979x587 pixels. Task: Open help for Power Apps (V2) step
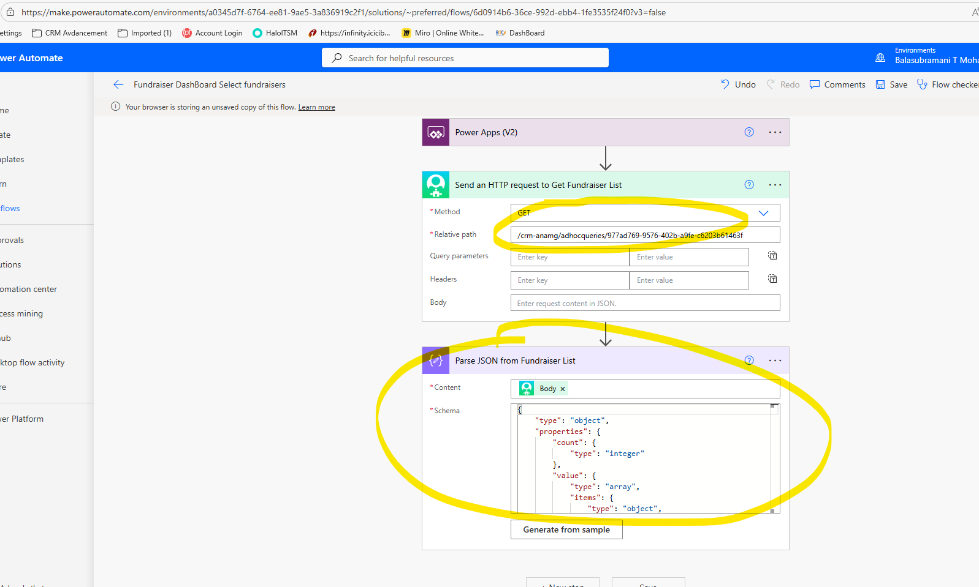(749, 132)
